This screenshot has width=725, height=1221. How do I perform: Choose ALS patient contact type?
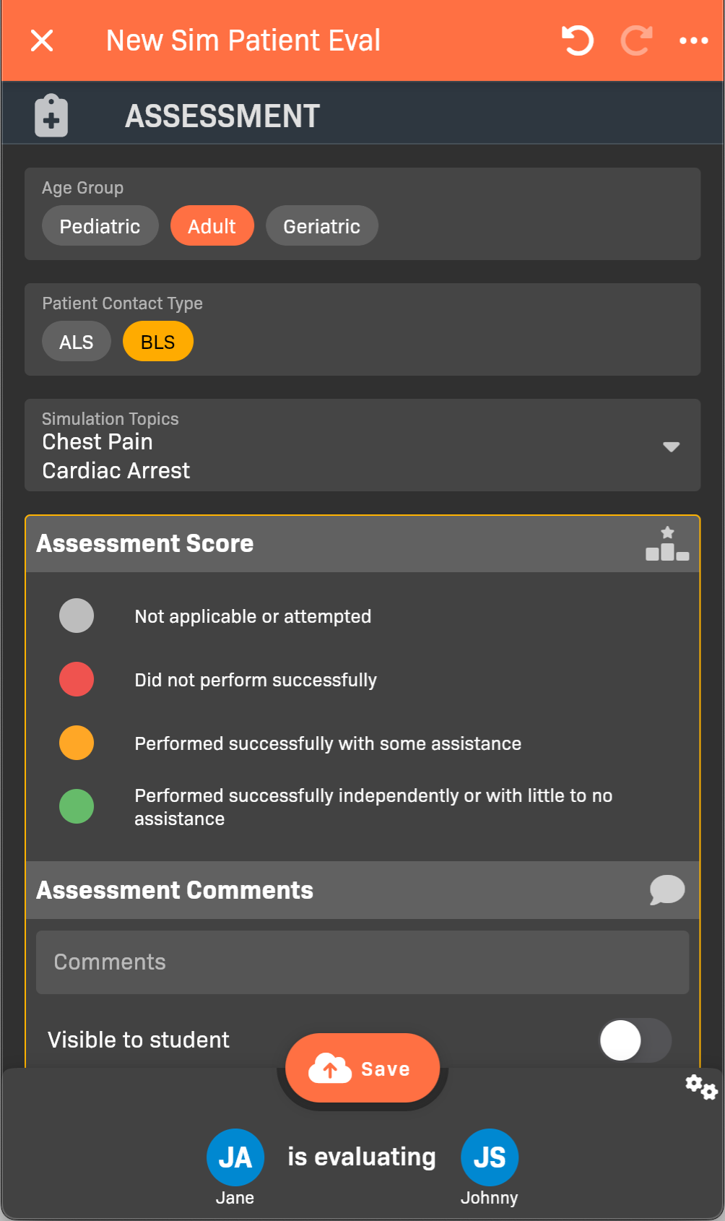click(77, 342)
